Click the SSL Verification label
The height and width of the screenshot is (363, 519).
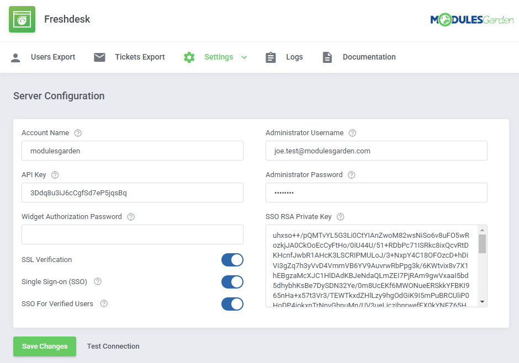[x=47, y=260]
